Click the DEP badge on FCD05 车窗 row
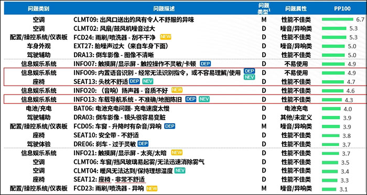The image size is (367, 195). [x=170, y=126]
